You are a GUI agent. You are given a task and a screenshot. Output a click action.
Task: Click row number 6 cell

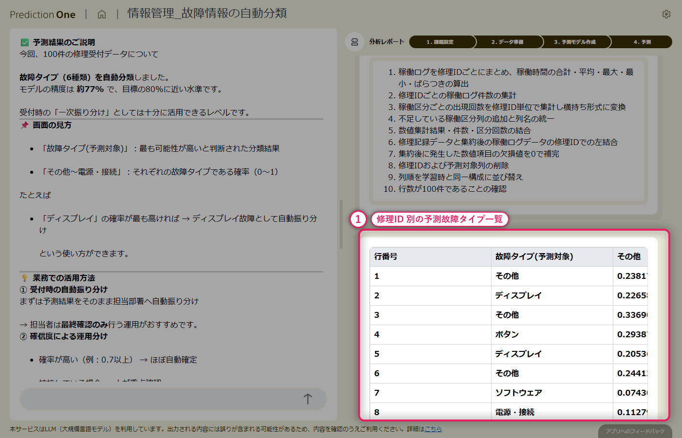point(431,373)
